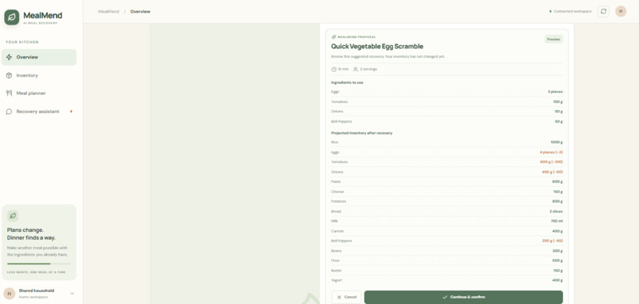The width and height of the screenshot is (639, 304).
Task: Click the '250 g (-50)' bell peppers value
Action: 553,241
